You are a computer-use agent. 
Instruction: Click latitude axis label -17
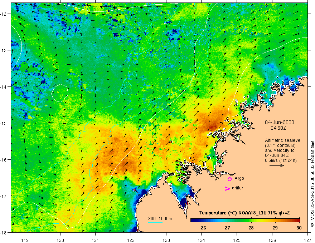4,196
